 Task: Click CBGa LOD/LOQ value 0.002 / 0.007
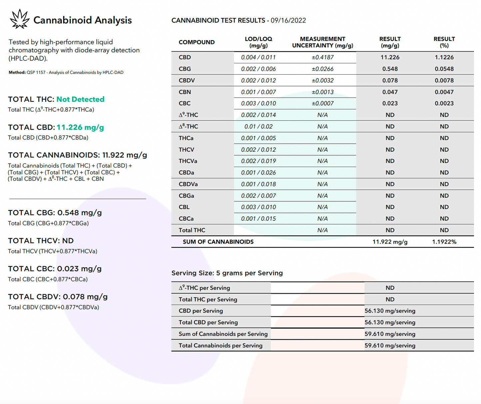(x=259, y=196)
